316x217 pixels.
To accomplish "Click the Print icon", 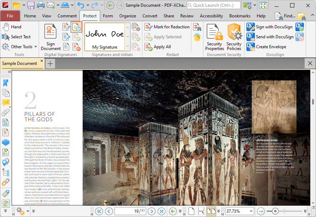I will (x=41, y=5).
